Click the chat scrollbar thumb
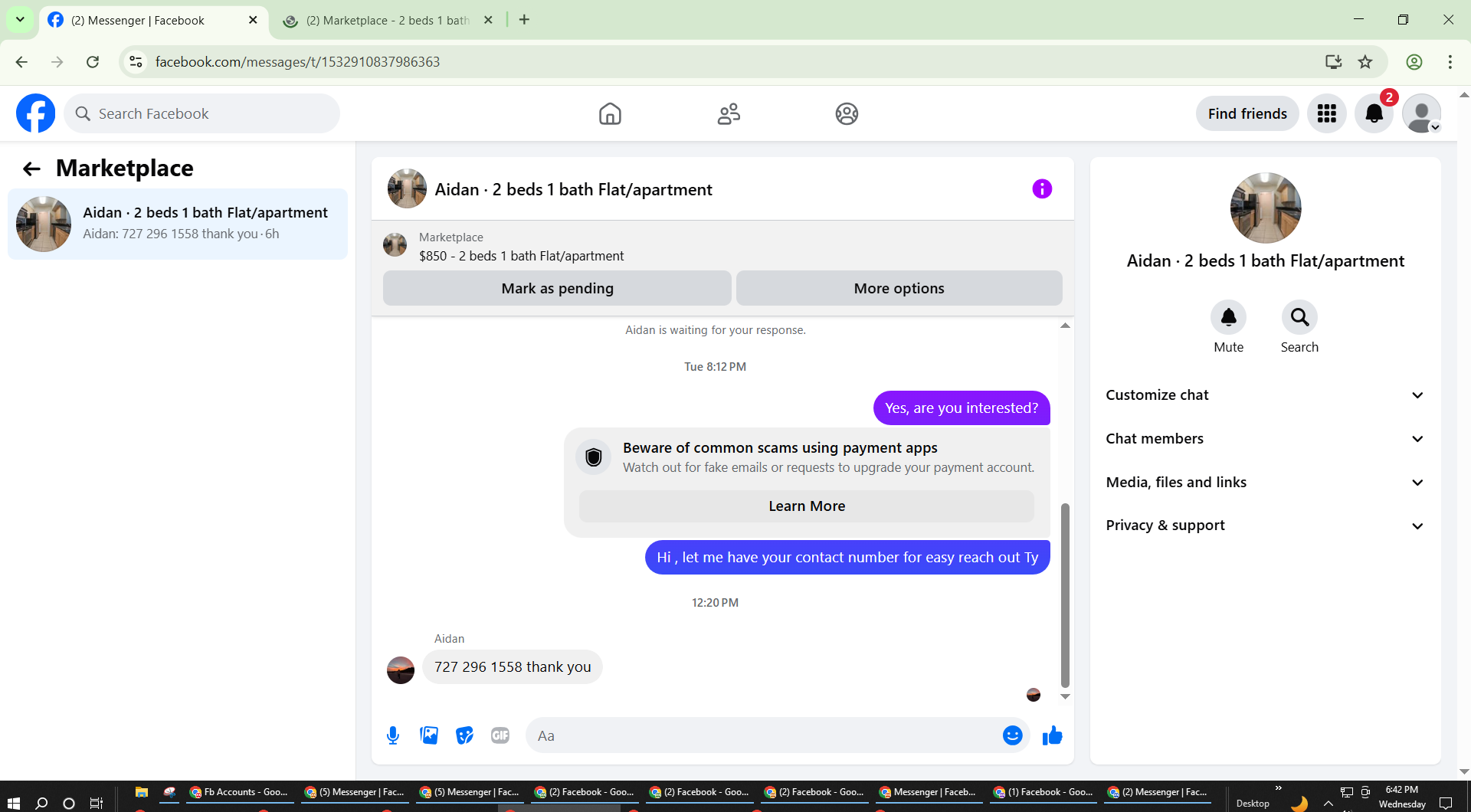The height and width of the screenshot is (812, 1471). [x=1065, y=595]
